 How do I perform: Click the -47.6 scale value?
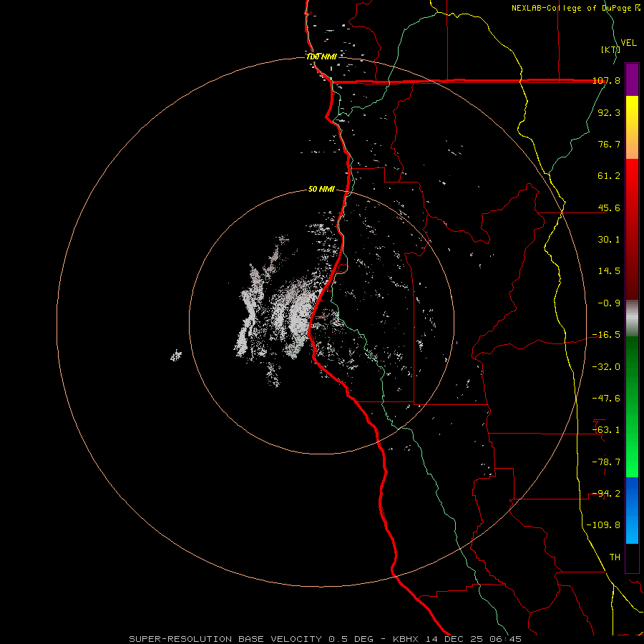point(606,399)
